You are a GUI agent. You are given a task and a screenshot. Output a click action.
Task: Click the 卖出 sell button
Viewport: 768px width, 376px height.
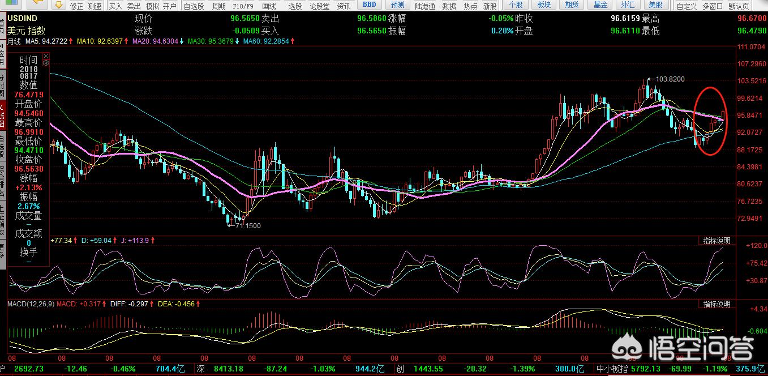pos(134,6)
